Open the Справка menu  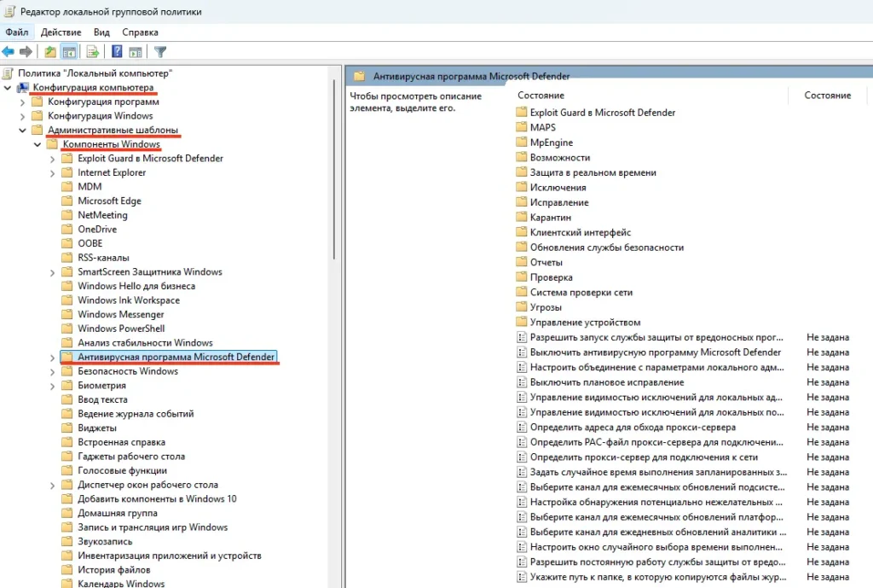click(x=140, y=32)
